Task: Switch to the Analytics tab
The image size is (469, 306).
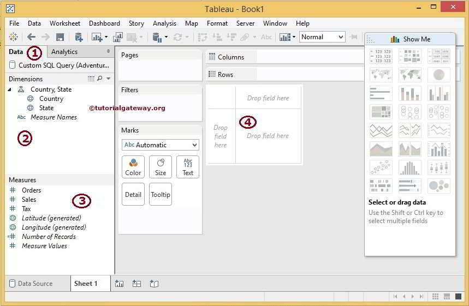Action: [64, 52]
